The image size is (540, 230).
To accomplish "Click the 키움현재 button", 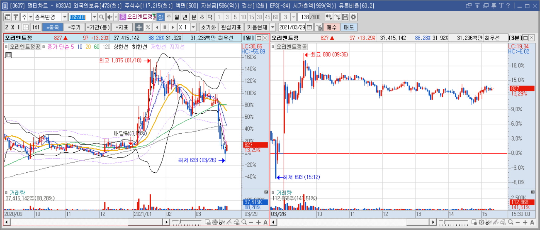I will (257, 27).
